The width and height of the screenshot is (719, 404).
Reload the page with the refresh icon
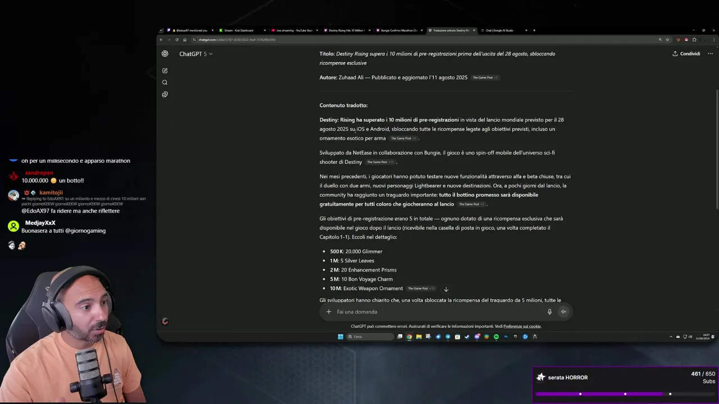tap(177, 40)
